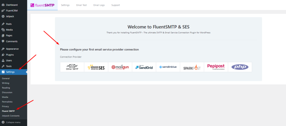Select the Mailgun connection provider
286x126 pixels.
120,67
